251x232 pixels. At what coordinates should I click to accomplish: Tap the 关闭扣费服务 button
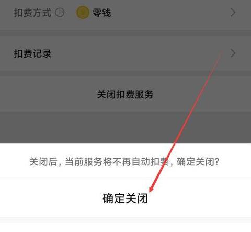pos(125,94)
